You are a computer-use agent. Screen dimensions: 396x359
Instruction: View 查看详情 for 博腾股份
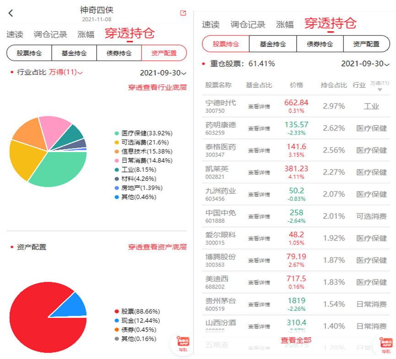[x=259, y=260]
